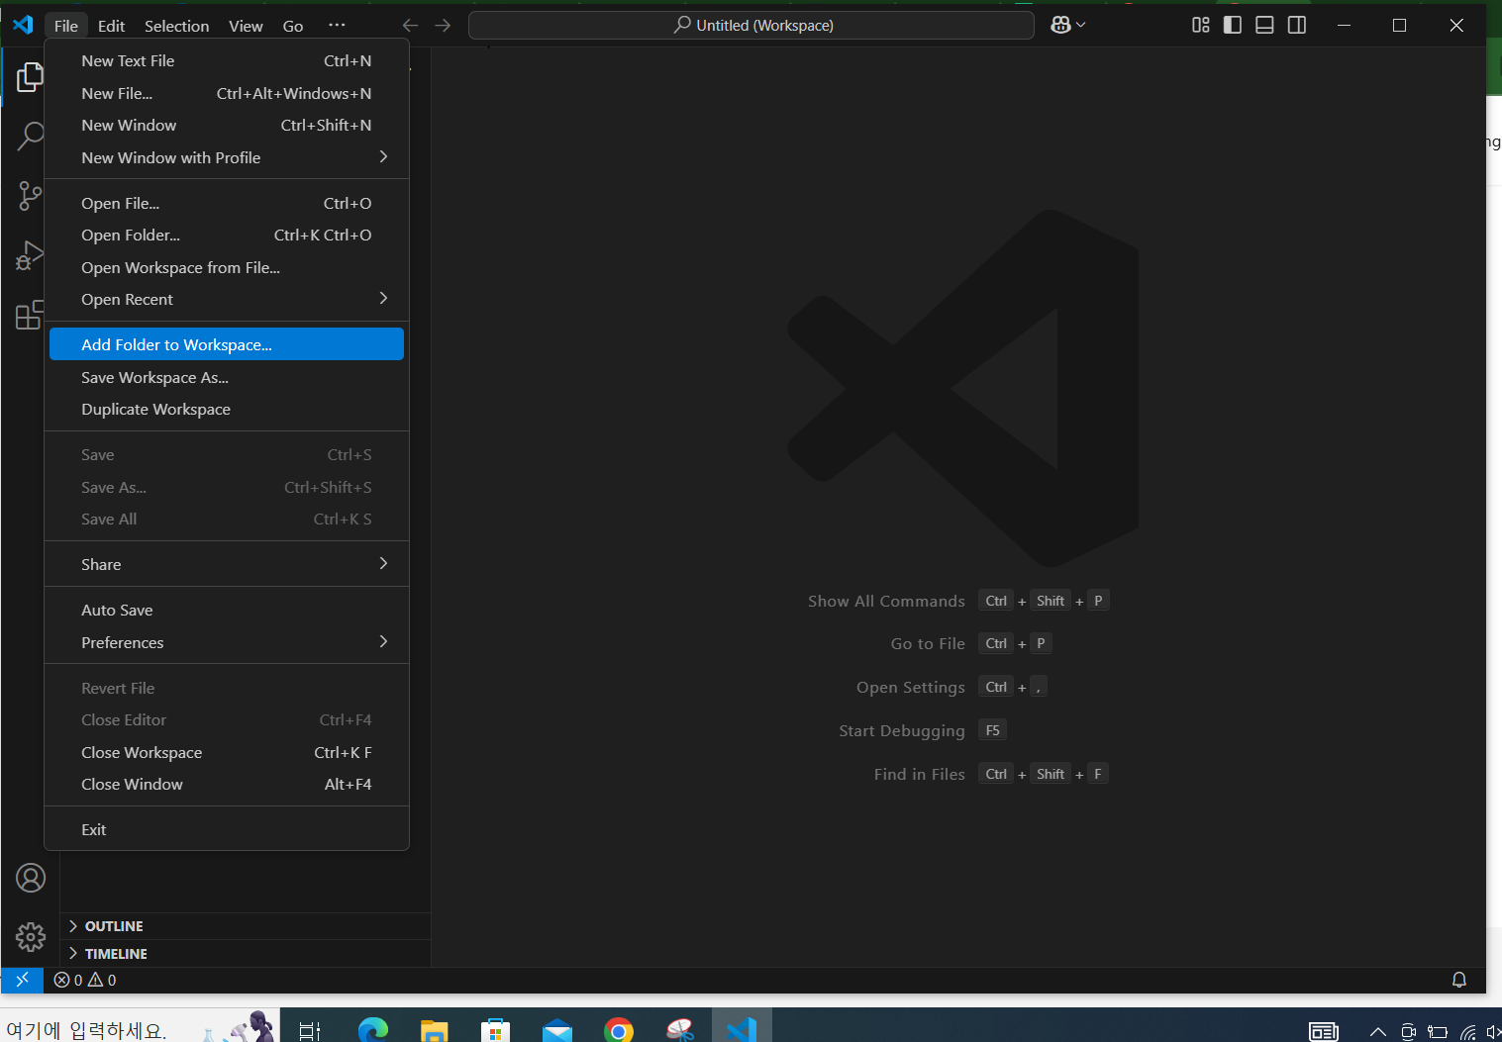Open the notifications bell icon
The width and height of the screenshot is (1502, 1042).
1458,980
